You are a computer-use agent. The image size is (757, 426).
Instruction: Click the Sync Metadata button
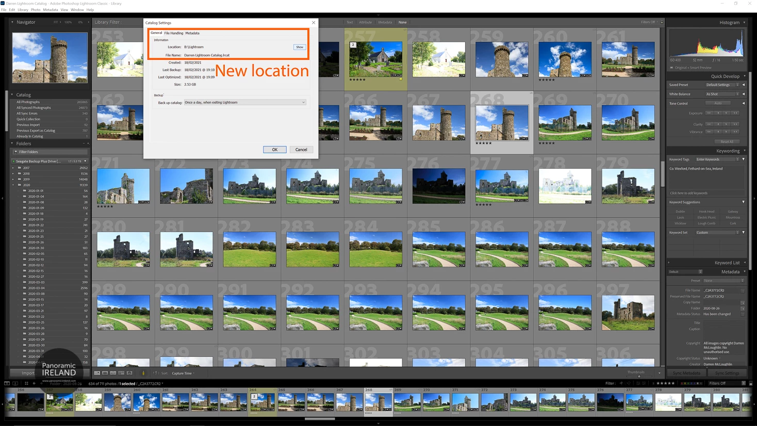(x=686, y=373)
